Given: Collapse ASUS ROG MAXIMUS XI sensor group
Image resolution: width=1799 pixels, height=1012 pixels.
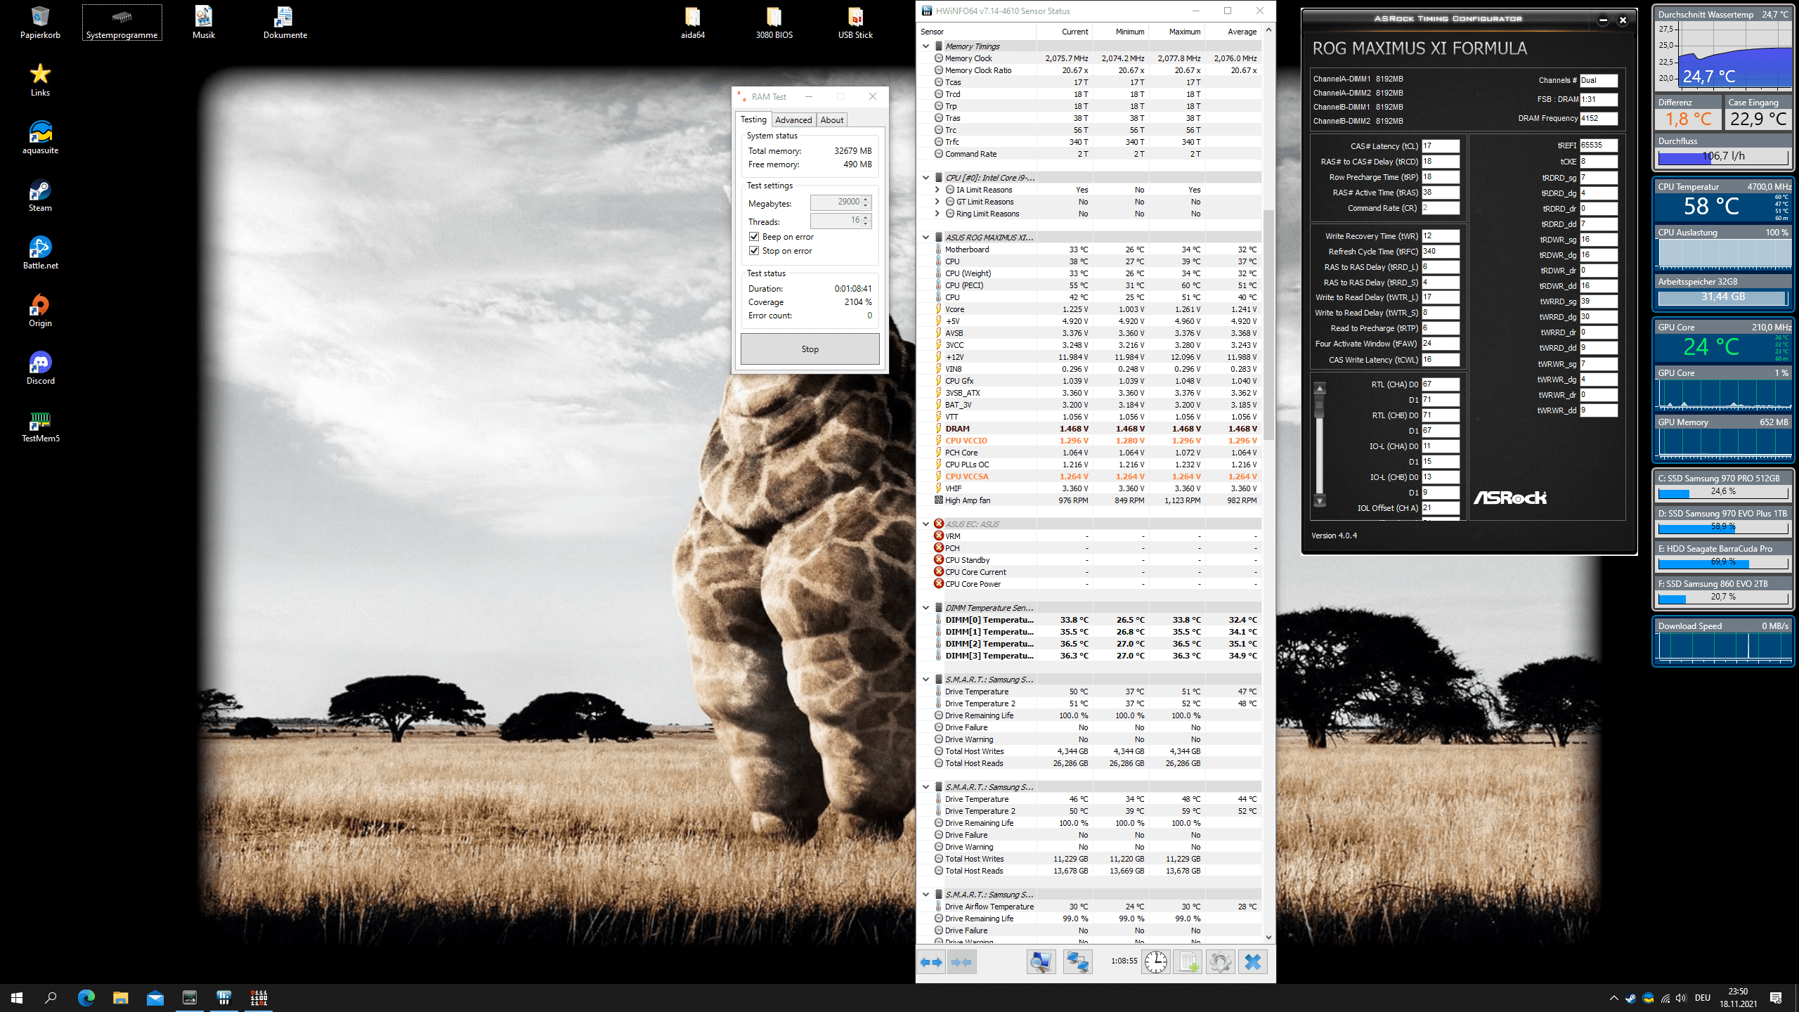Looking at the screenshot, I should pyautogui.click(x=926, y=238).
